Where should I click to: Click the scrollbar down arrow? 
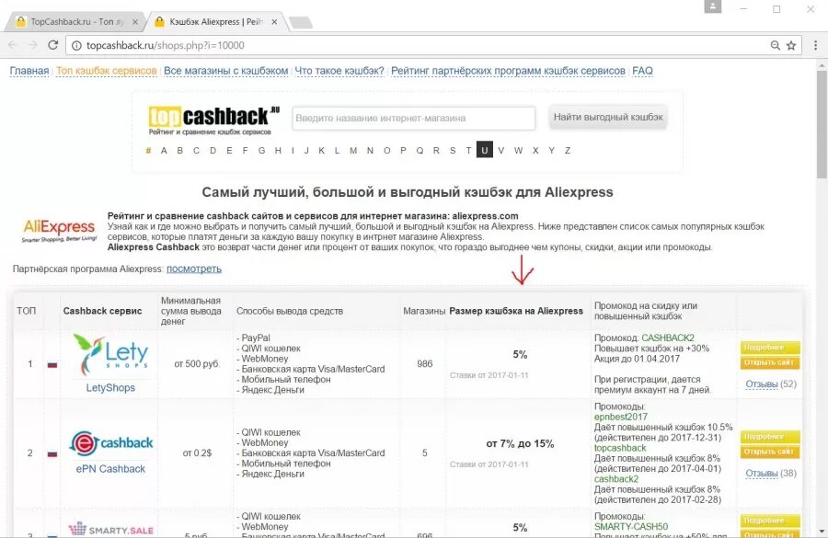coord(822,532)
